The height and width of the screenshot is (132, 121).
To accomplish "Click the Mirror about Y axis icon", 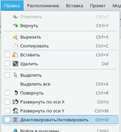I will click(15, 111).
